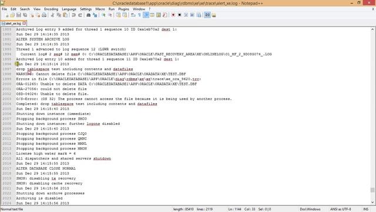Toggle the Function List icon
This screenshot has width=376, height=212.
pos(164,15)
